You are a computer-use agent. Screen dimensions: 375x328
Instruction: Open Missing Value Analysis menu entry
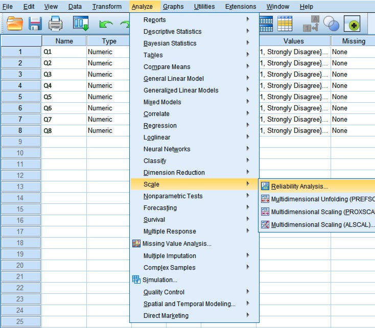pos(195,244)
